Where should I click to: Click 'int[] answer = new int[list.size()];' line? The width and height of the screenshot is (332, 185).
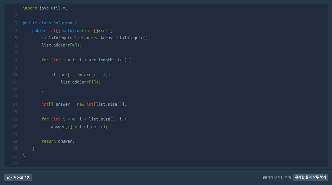point(84,104)
